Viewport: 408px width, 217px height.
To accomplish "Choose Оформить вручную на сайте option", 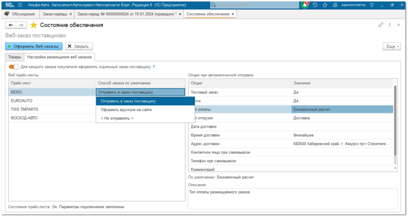I will click(145, 110).
